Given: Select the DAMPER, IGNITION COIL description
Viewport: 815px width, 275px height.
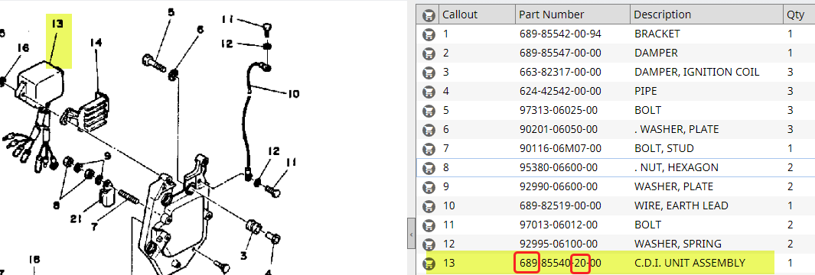Looking at the screenshot, I should 696,72.
